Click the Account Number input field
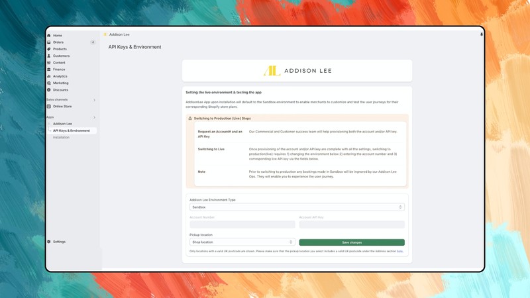Image resolution: width=530 pixels, height=298 pixels. 242,224
